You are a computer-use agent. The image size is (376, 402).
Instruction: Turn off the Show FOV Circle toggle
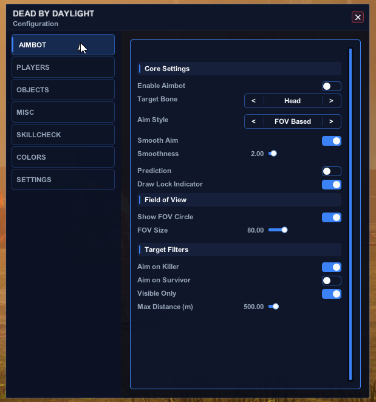point(332,217)
